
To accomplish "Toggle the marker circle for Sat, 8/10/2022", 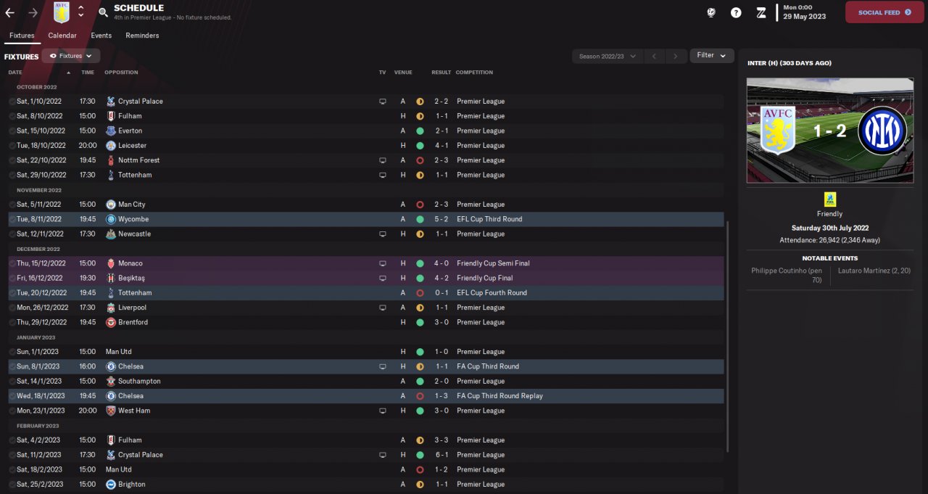I will tap(12, 116).
